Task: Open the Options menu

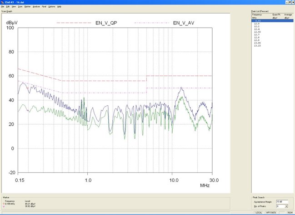Action: click(51, 7)
